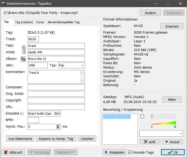Increase Synch. Pos. value with spinner
This screenshot has height=158, width=187.
pos(58,125)
